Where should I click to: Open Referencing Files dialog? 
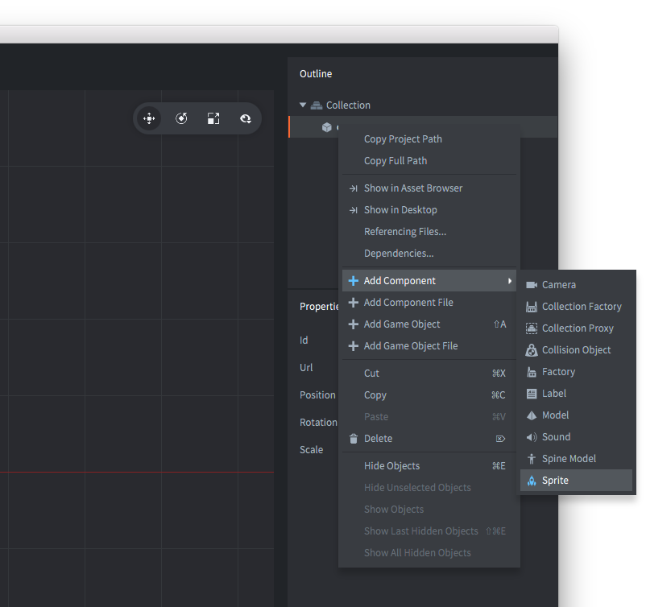tap(404, 232)
